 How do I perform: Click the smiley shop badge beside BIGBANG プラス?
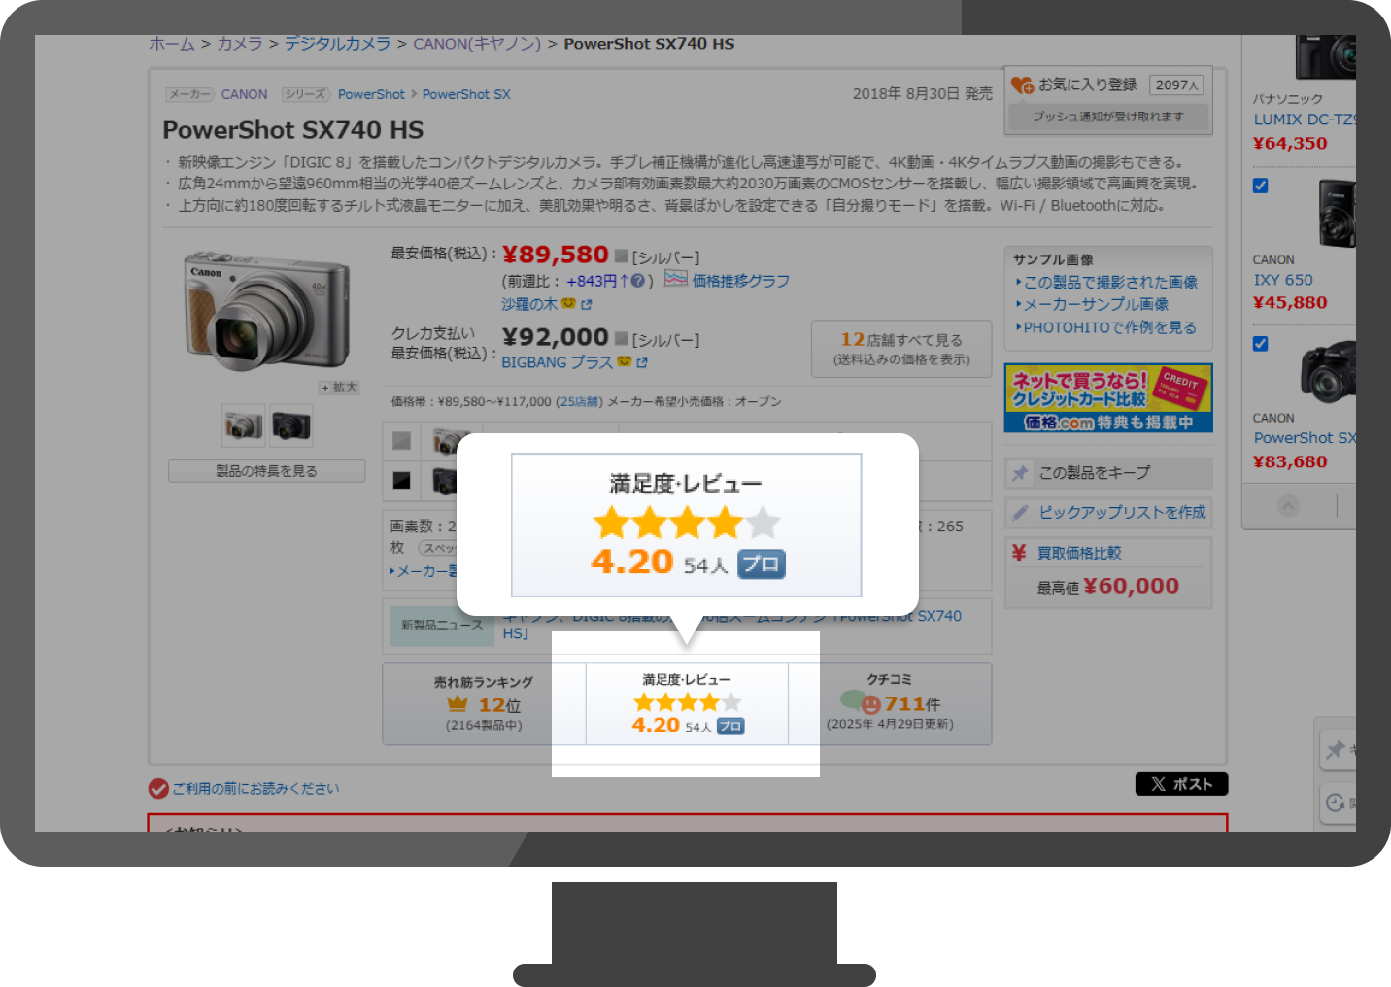625,361
